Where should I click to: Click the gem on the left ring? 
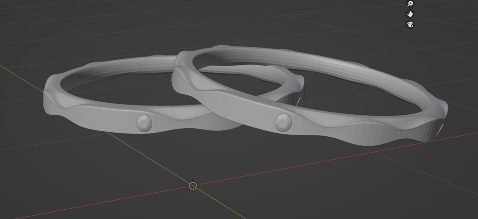click(x=144, y=123)
